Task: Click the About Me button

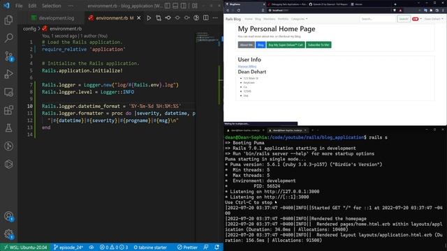Action: click(247, 45)
